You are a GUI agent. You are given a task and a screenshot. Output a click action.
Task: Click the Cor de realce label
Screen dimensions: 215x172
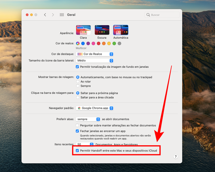tap(65, 43)
